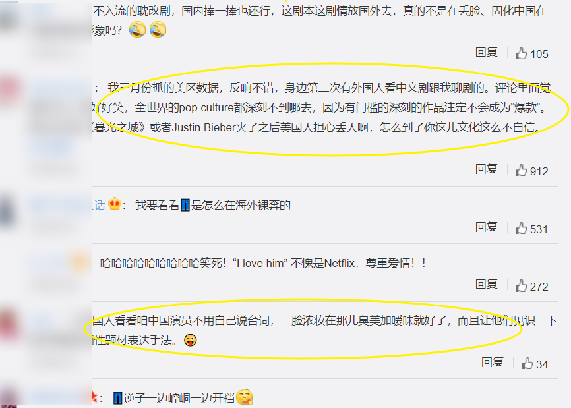Click the like count 272
The image size is (571, 408).
539,287
